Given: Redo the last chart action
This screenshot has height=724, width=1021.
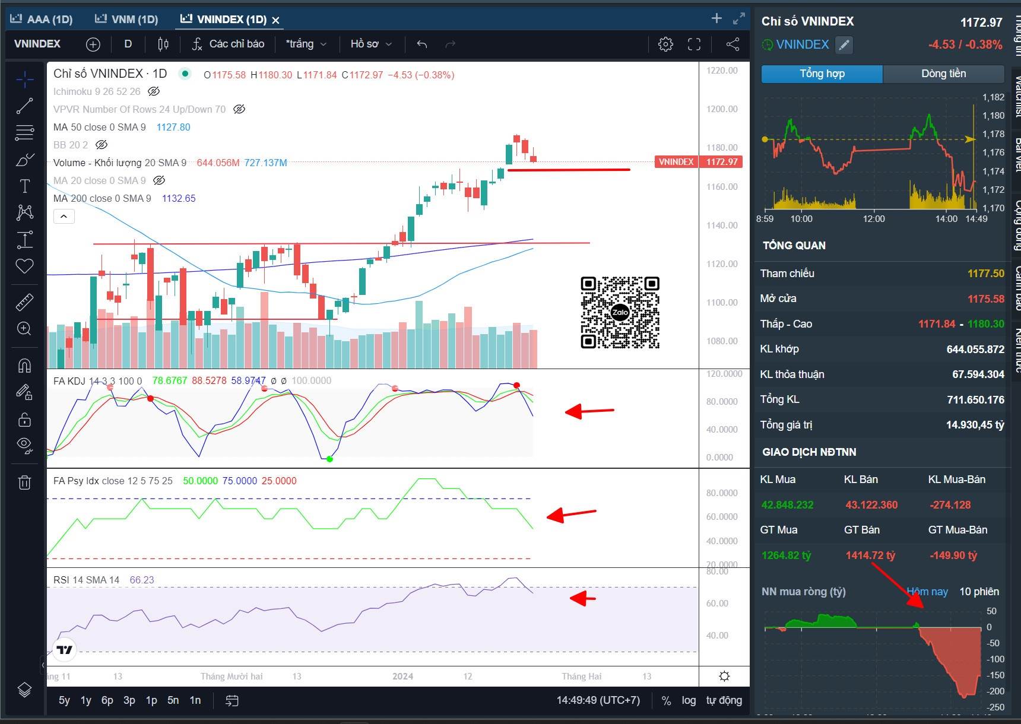Looking at the screenshot, I should coord(451,44).
